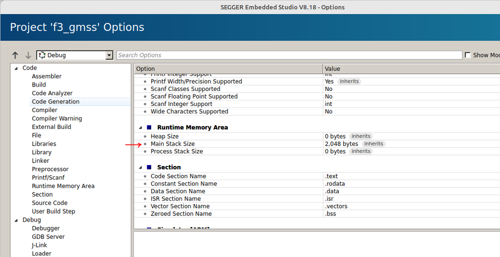Select Zeroed Section Name option
Screen dimensions: 500x257
[181, 213]
